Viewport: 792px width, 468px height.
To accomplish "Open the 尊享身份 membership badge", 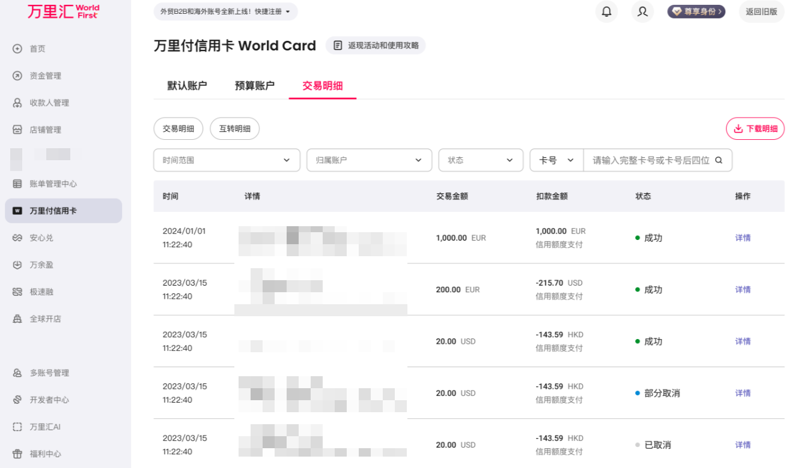I will coord(696,11).
